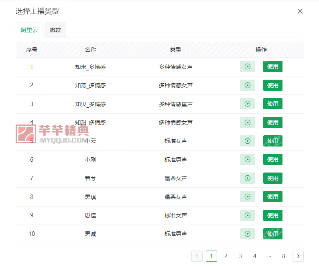The image size is (319, 267).
Task: Play preview for 小云 voice
Action: 248,141
